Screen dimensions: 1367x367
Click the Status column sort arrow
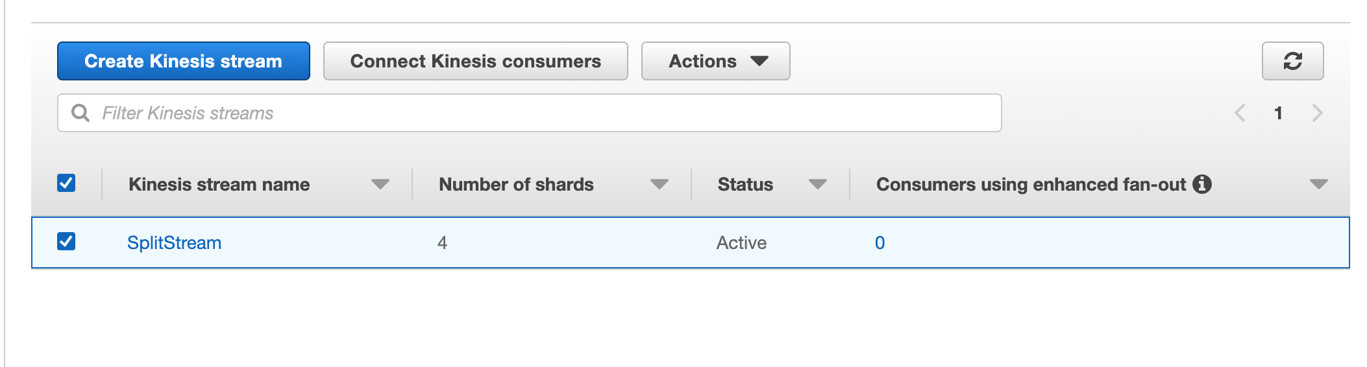pyautogui.click(x=817, y=184)
